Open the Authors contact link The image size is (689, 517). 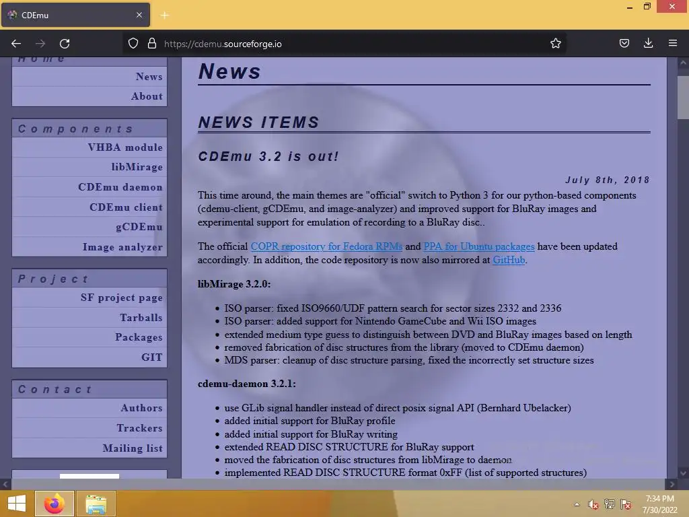click(x=141, y=408)
